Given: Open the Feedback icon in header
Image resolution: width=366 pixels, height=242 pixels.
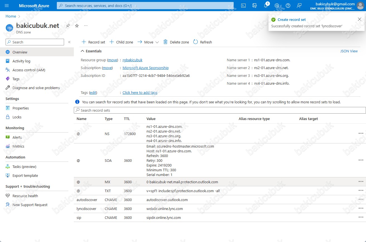Looking at the screenshot, I should coord(299,6).
